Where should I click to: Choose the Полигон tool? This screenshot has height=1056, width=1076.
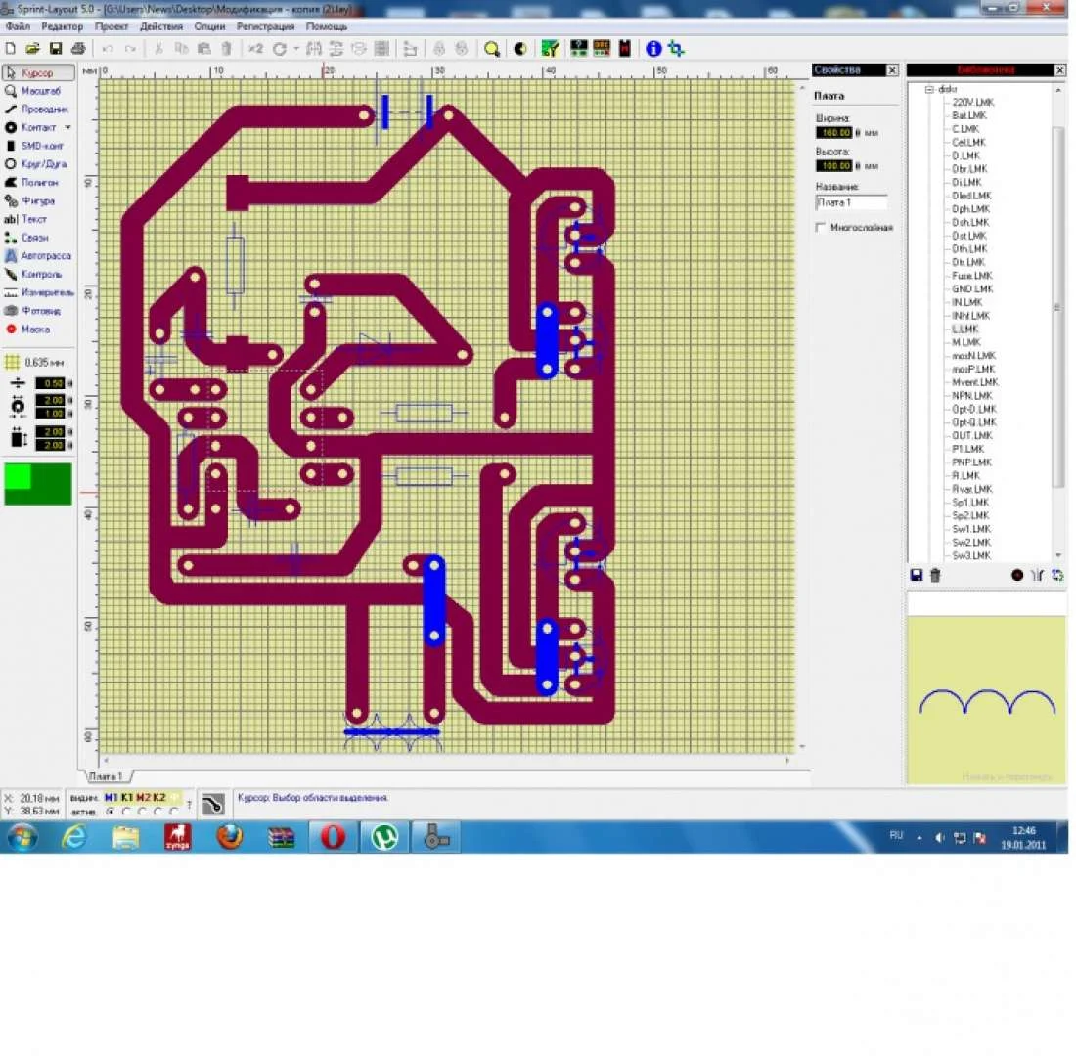(x=39, y=183)
